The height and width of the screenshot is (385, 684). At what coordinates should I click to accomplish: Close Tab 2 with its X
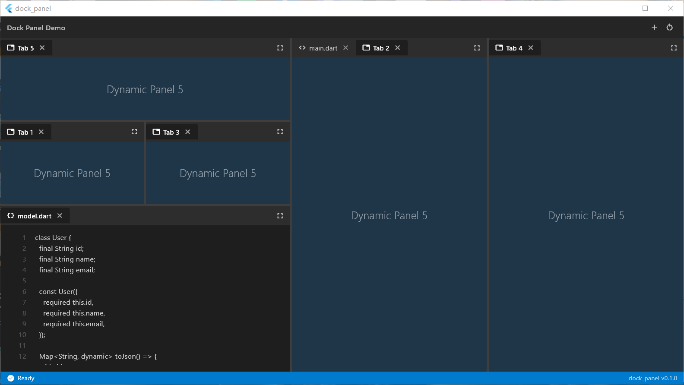click(x=398, y=47)
